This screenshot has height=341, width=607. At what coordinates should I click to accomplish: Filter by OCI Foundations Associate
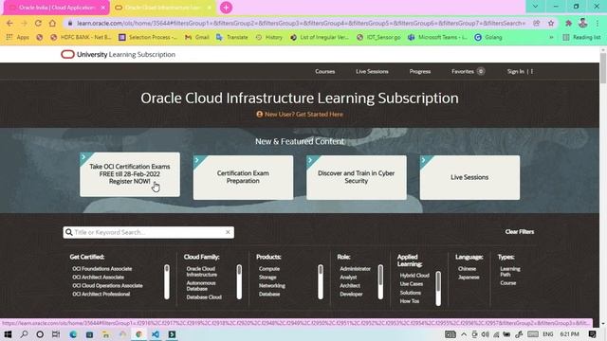(x=101, y=269)
